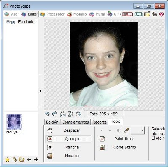Screen dimensions: 168x167
Task: Flip the photo vertically
Action: point(71,114)
